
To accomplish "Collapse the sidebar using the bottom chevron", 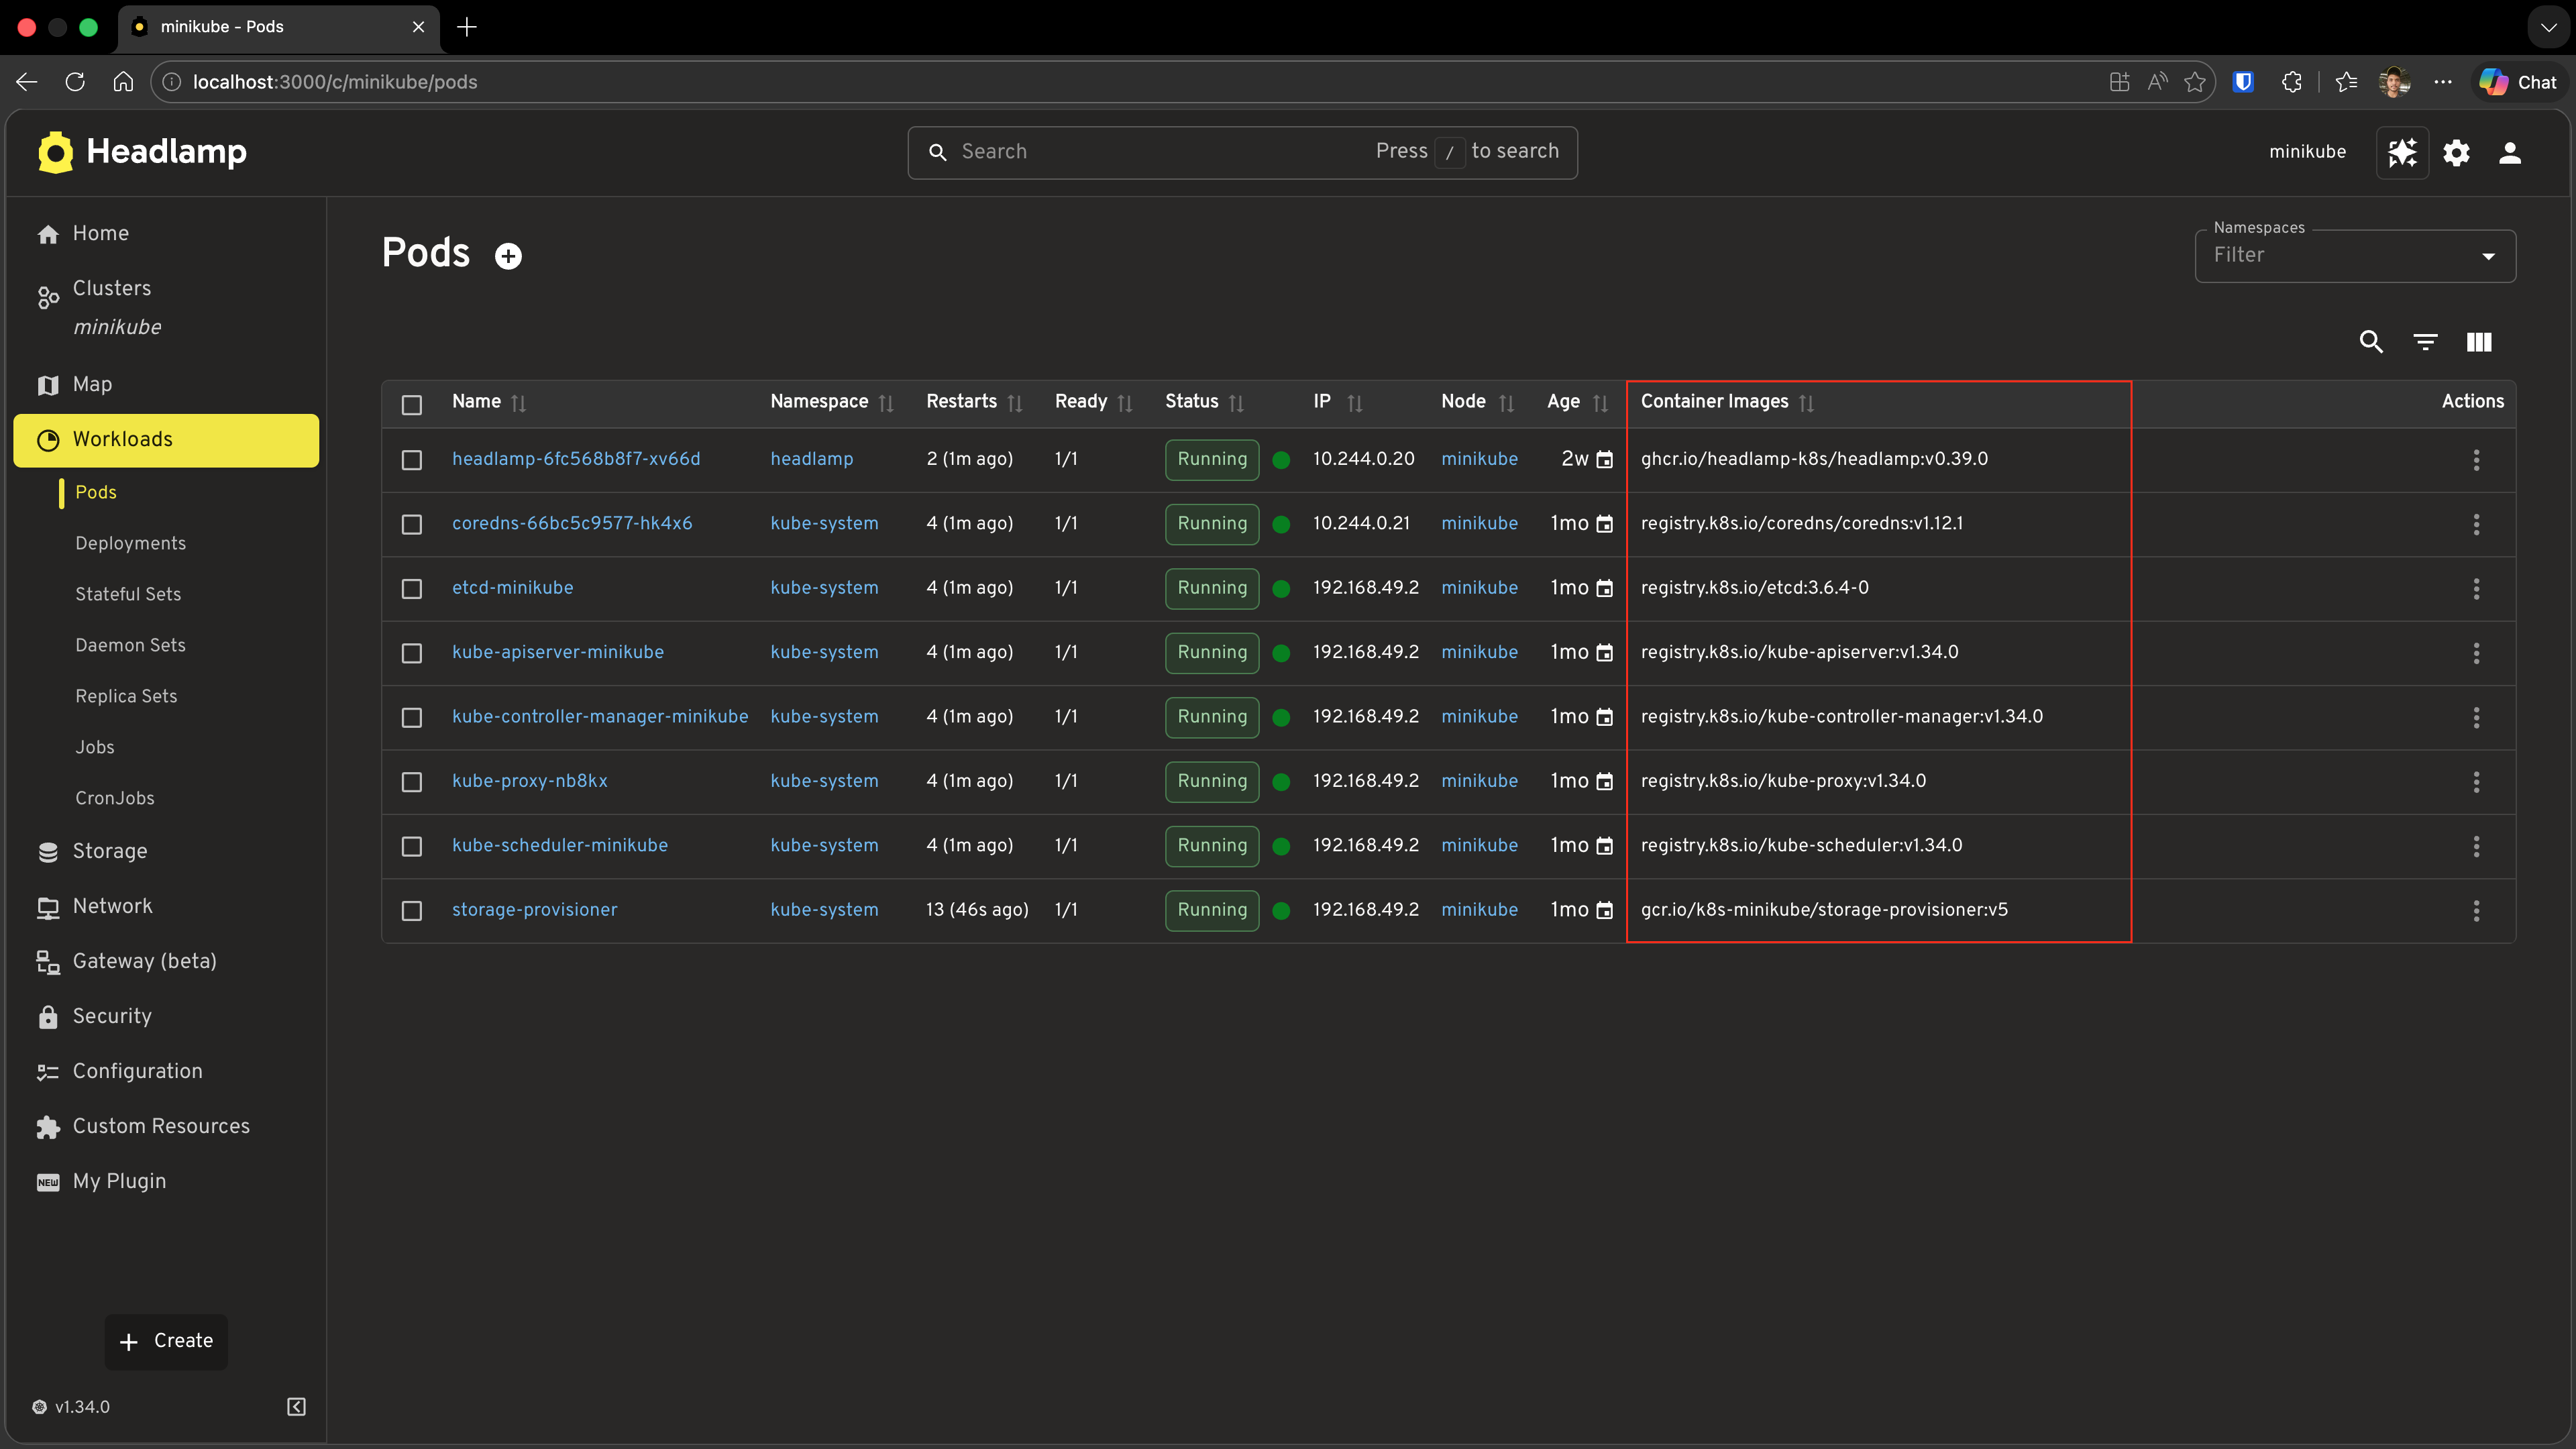I will tap(295, 1406).
